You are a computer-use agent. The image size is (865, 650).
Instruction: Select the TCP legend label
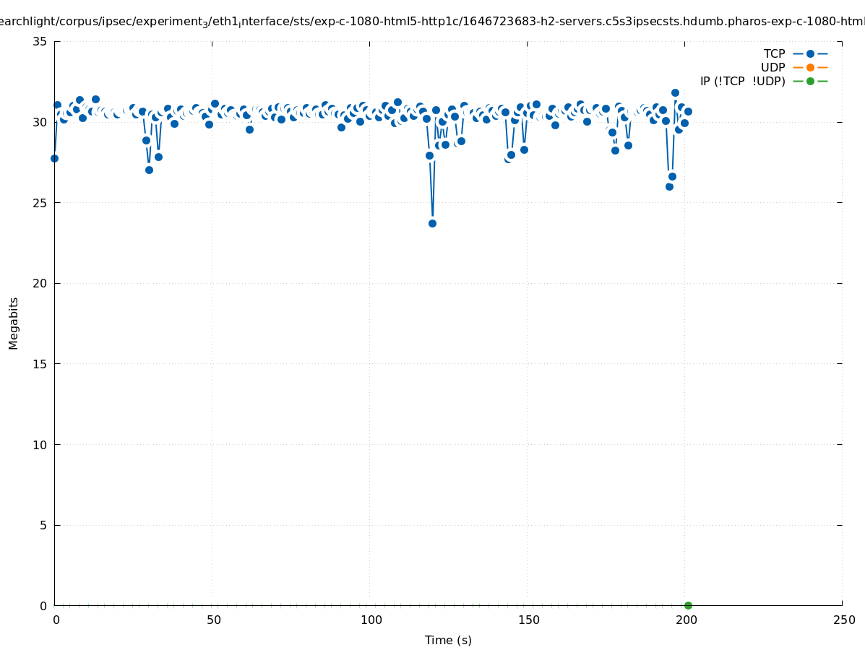click(x=774, y=53)
